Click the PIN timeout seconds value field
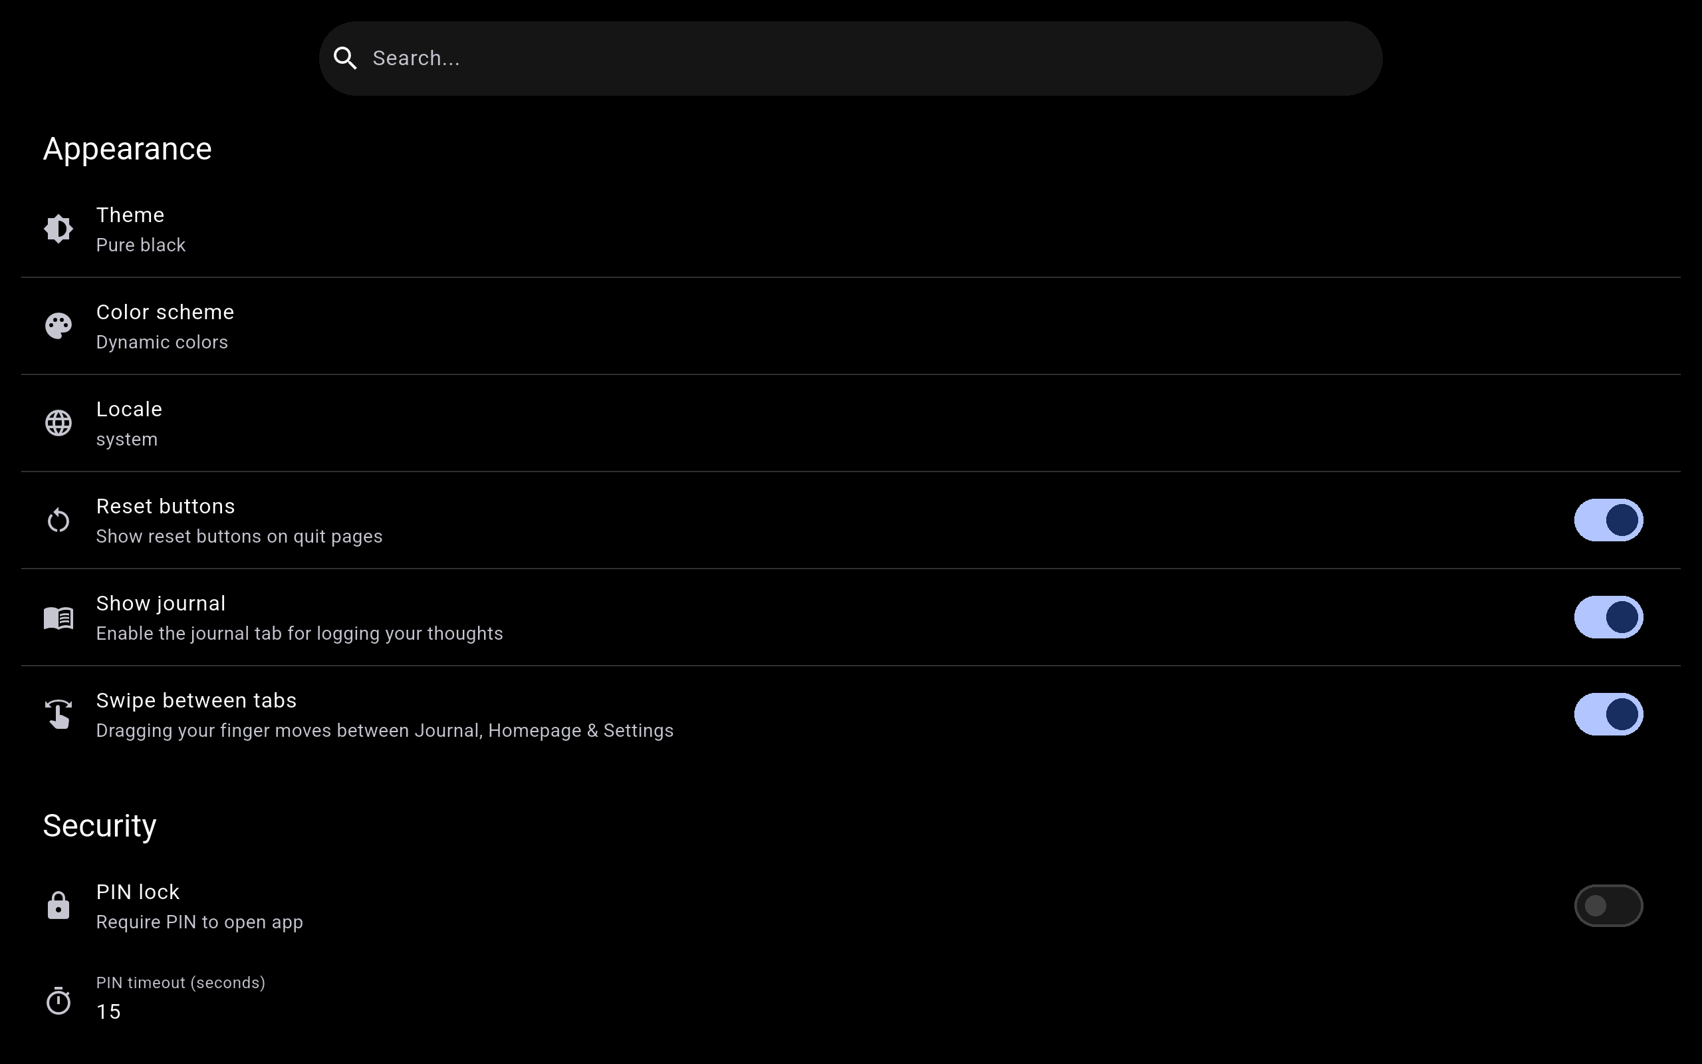The height and width of the screenshot is (1064, 1702). (110, 1011)
